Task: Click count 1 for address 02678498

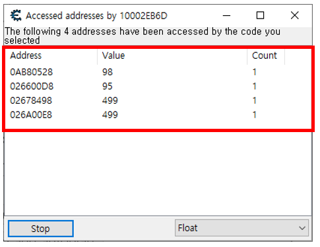Action: click(x=255, y=100)
